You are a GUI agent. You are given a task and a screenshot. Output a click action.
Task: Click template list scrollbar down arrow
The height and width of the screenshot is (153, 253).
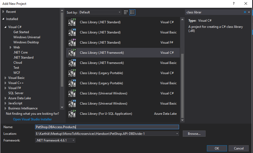point(182,120)
